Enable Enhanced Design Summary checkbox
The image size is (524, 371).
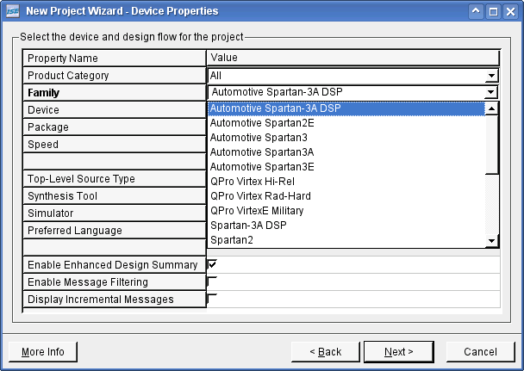(212, 264)
